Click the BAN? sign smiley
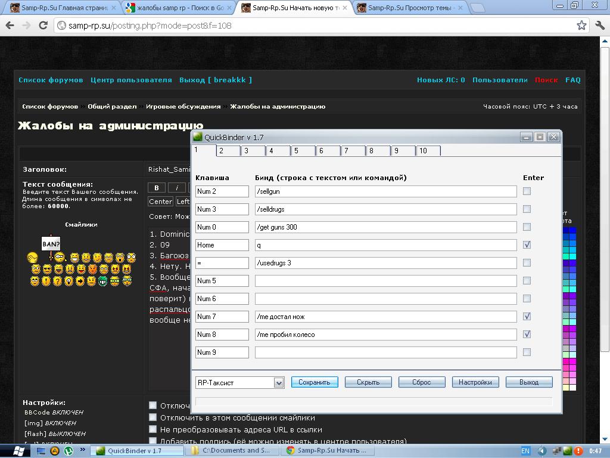The width and height of the screenshot is (610, 458). pos(51,244)
